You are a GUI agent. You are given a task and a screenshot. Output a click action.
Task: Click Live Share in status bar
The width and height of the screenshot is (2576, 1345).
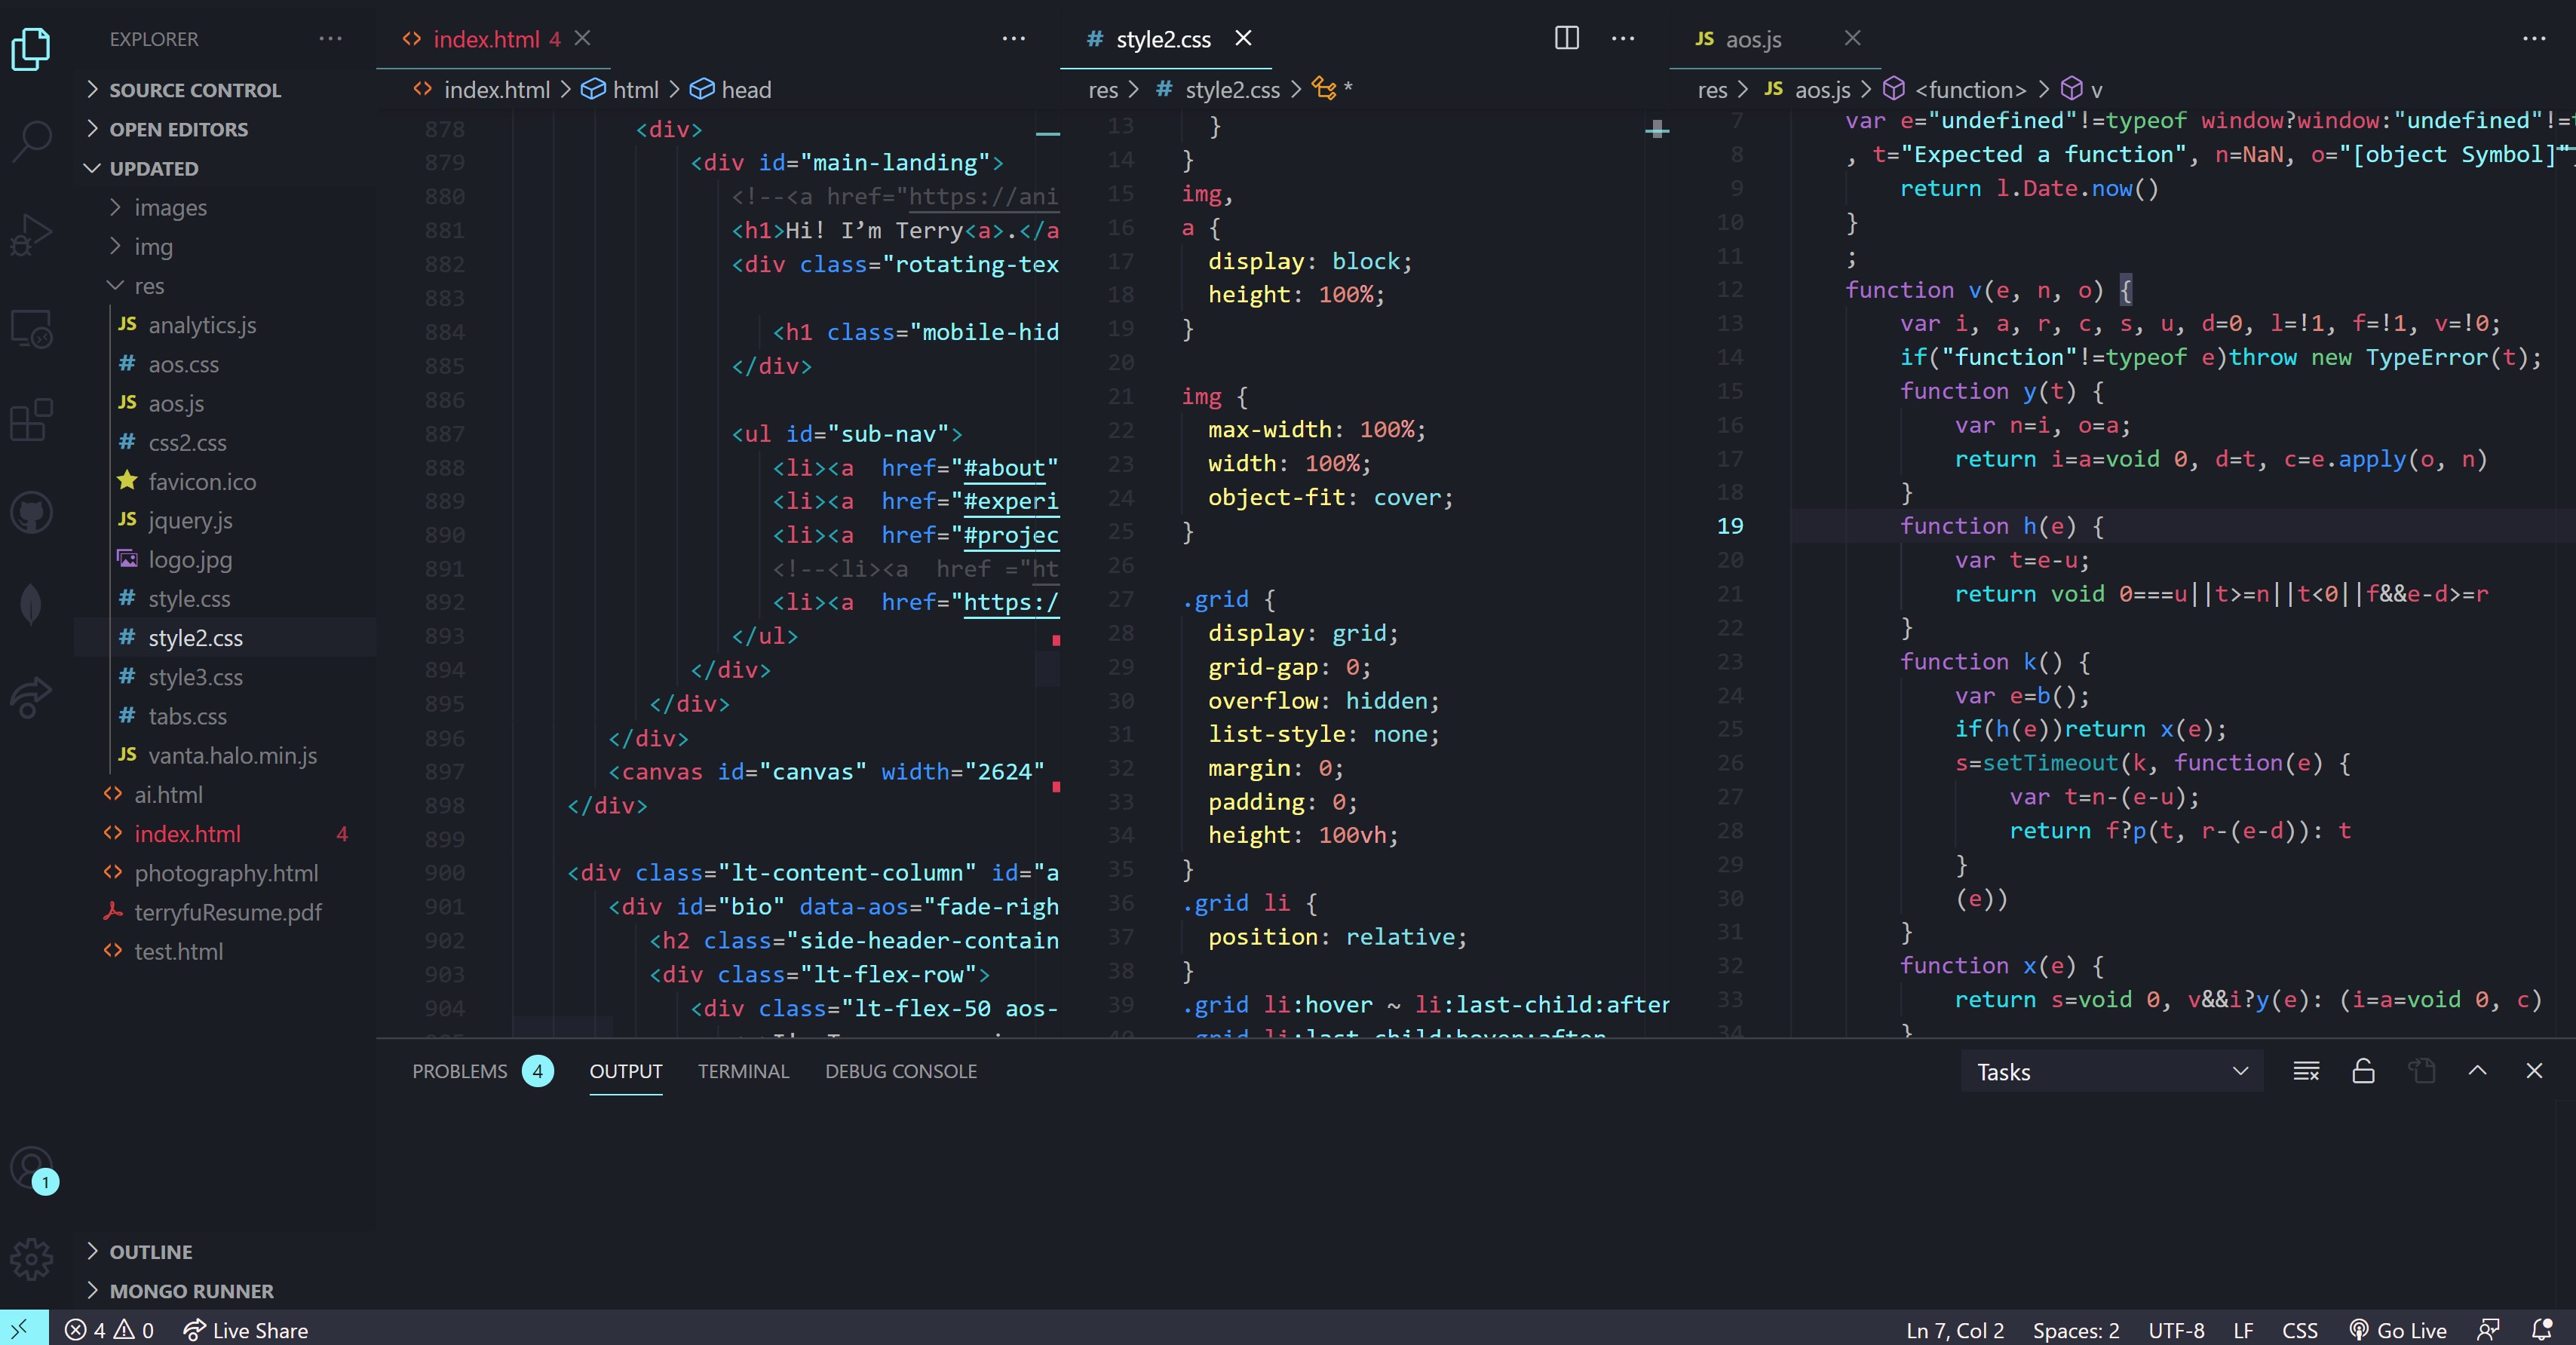click(246, 1330)
